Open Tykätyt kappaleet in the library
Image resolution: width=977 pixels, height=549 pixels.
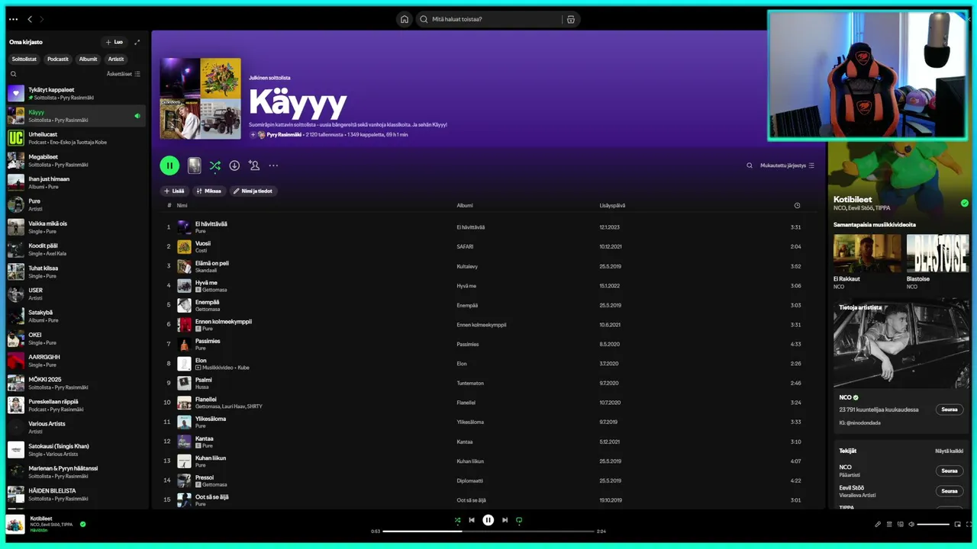click(x=76, y=94)
